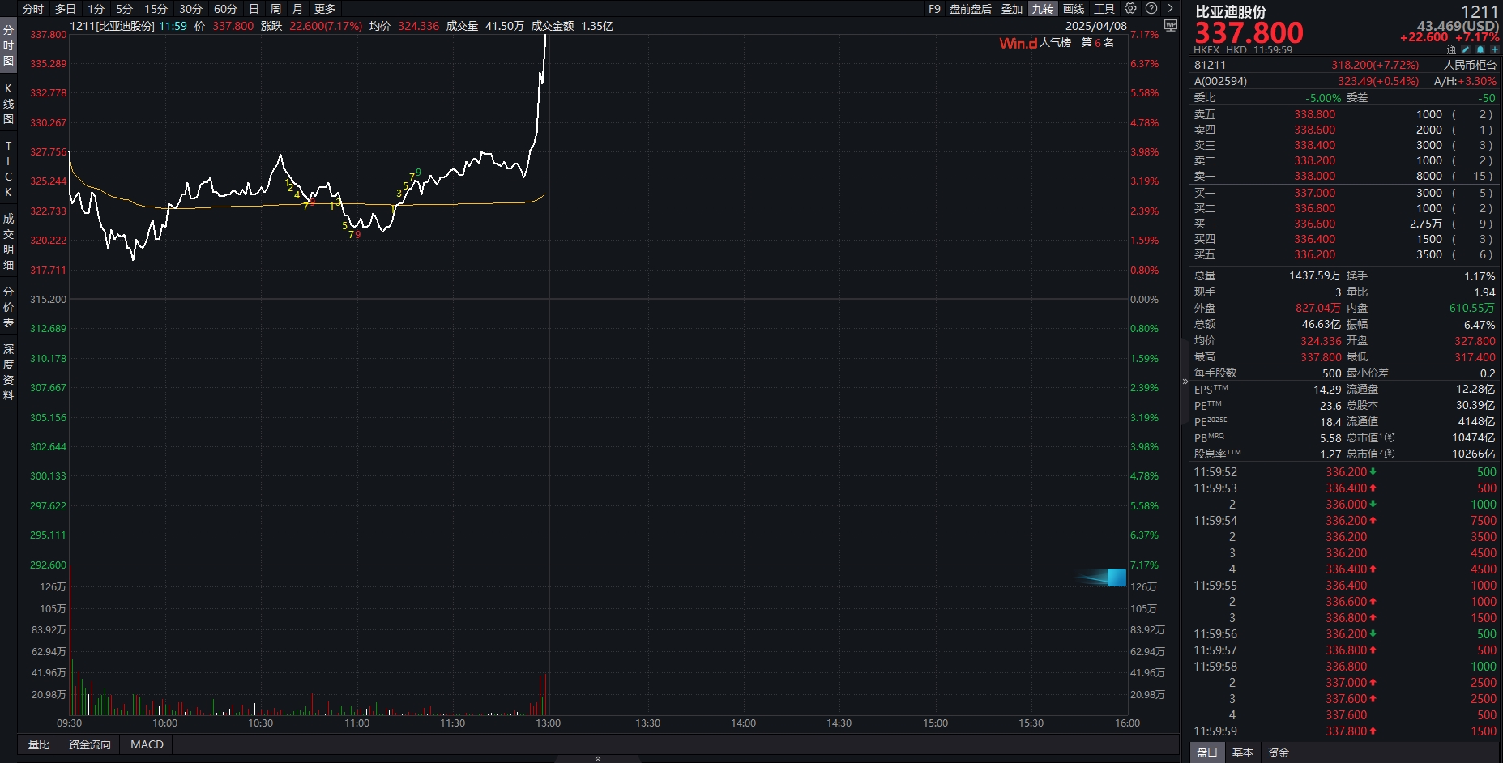Click the blue pencil edit icon near price
This screenshot has width=1503, height=763.
coord(1466,49)
